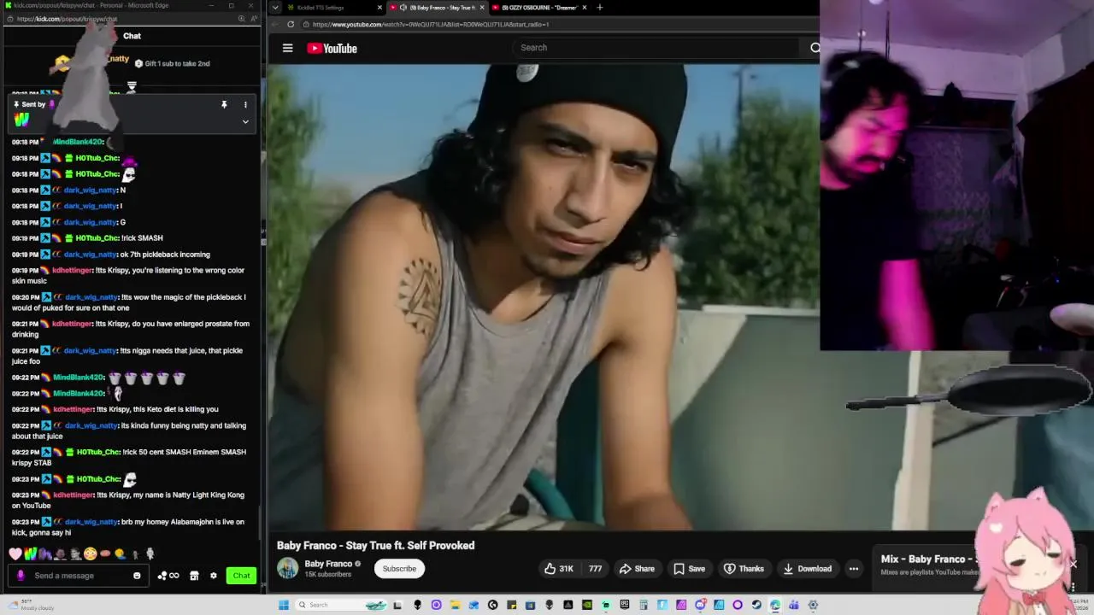Insert the flushed face quick emote

pos(90,554)
